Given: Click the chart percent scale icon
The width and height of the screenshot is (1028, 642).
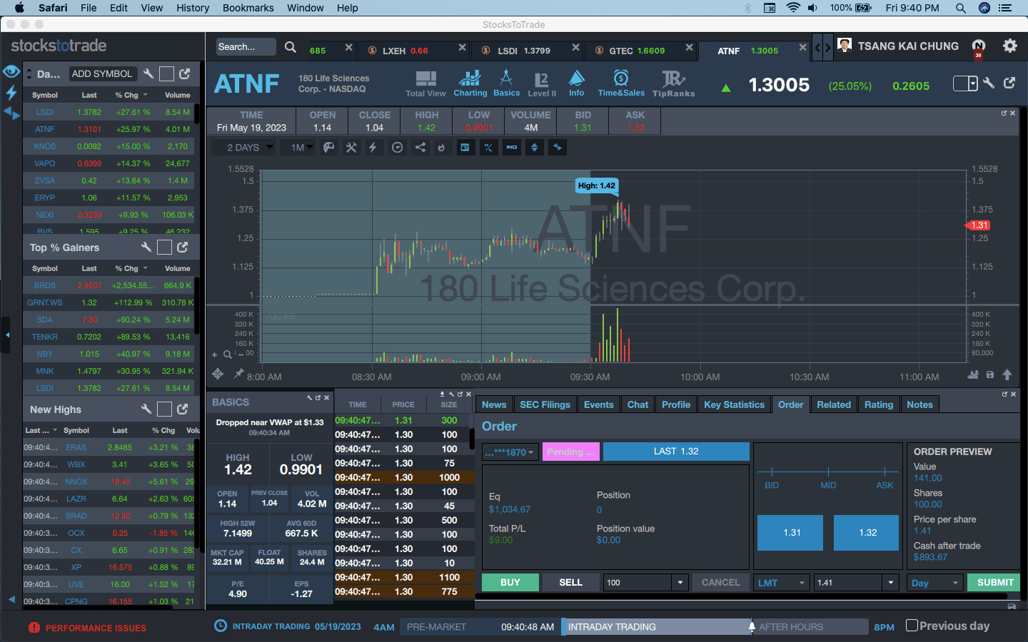Looking at the screenshot, I should coord(488,148).
